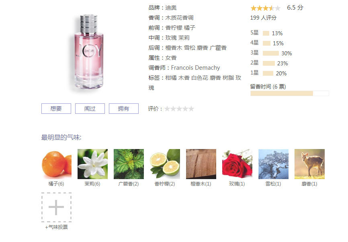Click the 拥有 (own) button
Screen dimensions: 348x242
[x=124, y=109]
